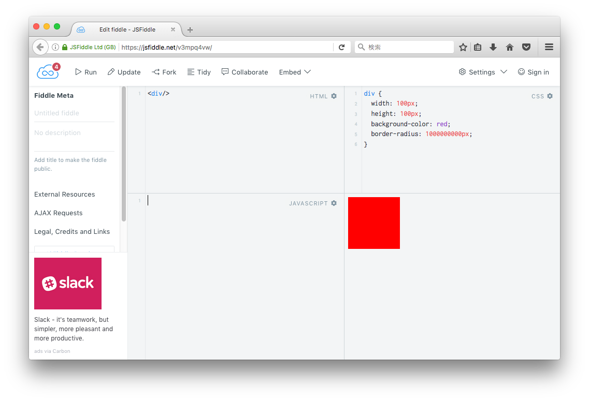Click the Sign in link
Viewport: 589px width, 401px height.
click(537, 72)
